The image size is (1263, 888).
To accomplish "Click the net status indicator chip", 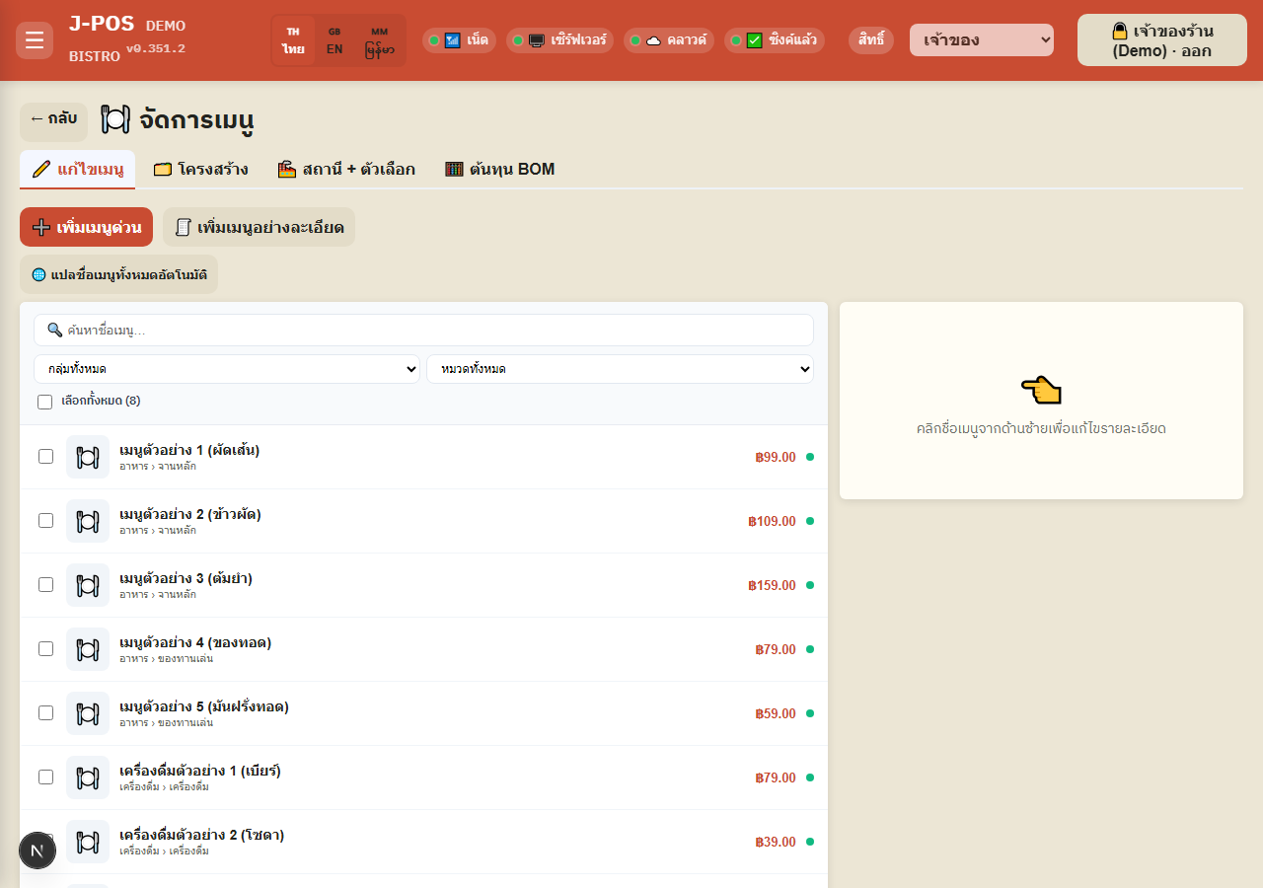I will coord(459,40).
